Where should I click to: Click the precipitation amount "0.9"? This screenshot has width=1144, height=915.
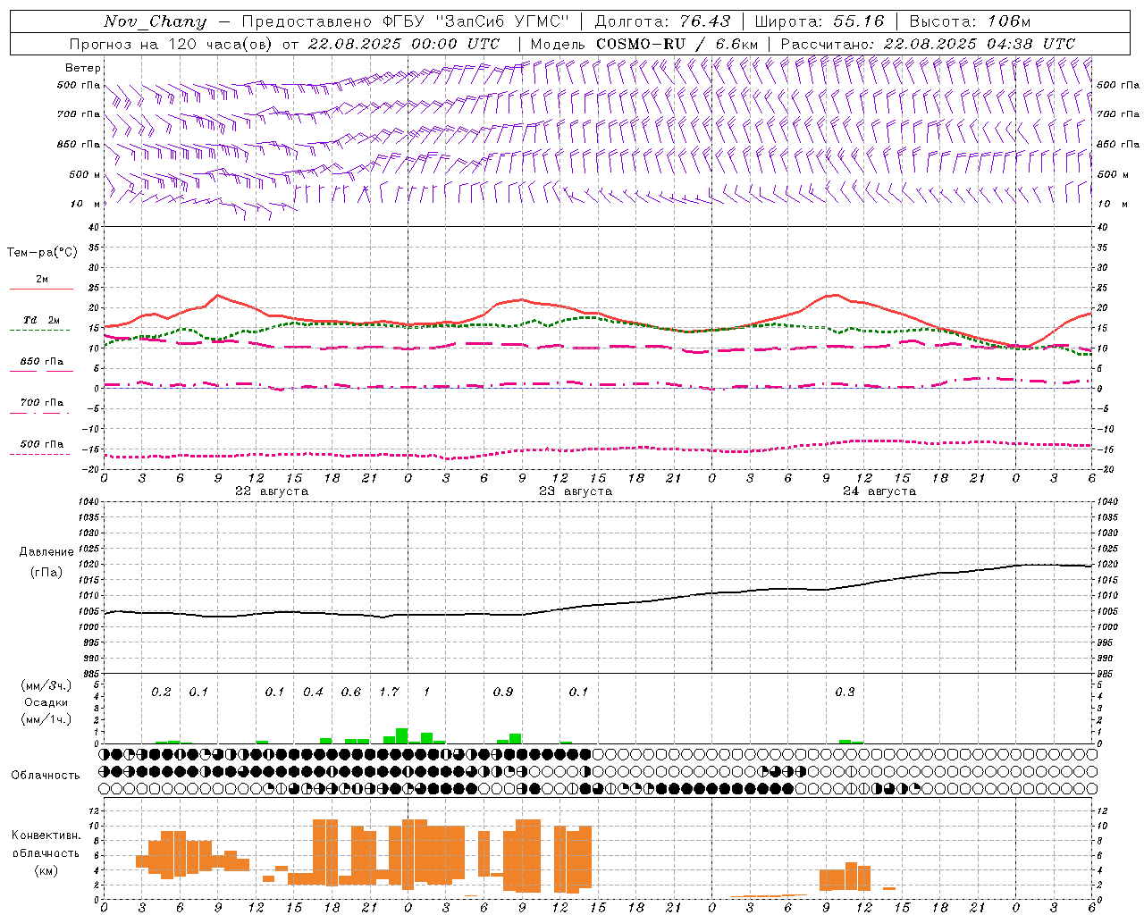click(503, 693)
